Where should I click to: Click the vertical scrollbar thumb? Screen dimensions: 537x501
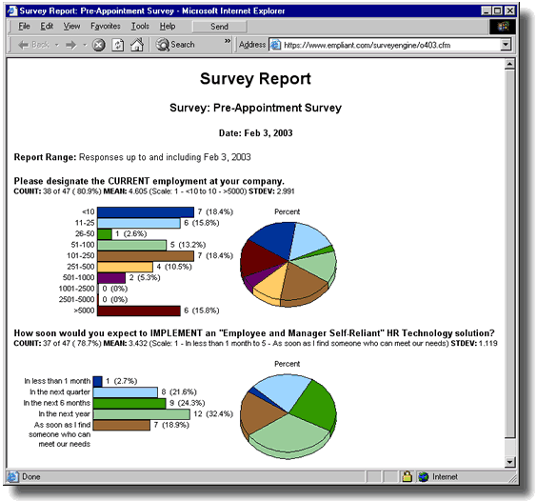point(509,253)
